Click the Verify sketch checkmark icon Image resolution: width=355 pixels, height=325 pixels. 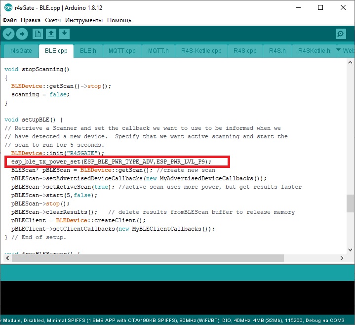click(x=9, y=34)
